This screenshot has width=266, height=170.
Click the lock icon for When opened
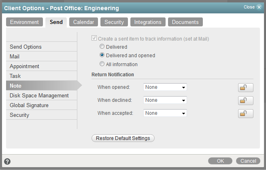pos(245,87)
